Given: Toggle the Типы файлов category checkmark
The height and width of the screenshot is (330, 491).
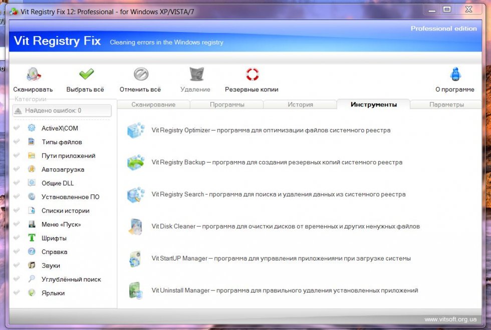Looking at the screenshot, I should (17, 141).
